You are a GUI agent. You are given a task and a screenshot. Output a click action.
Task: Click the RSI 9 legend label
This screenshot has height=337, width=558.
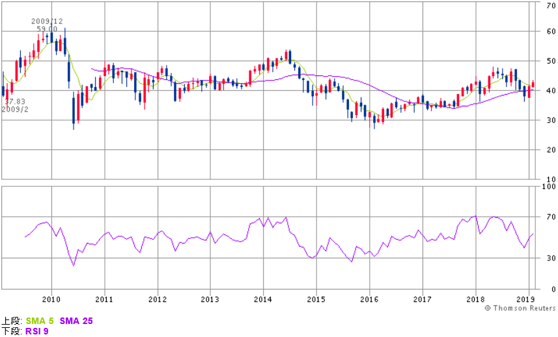point(36,331)
